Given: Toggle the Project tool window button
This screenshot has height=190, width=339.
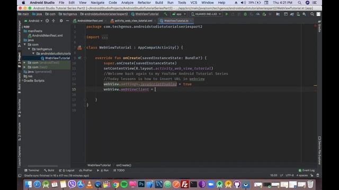Looking at the screenshot, I should (x=20, y=60).
